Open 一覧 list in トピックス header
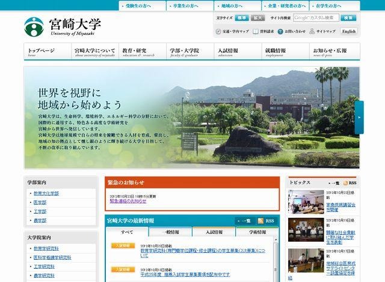 pos(334,183)
